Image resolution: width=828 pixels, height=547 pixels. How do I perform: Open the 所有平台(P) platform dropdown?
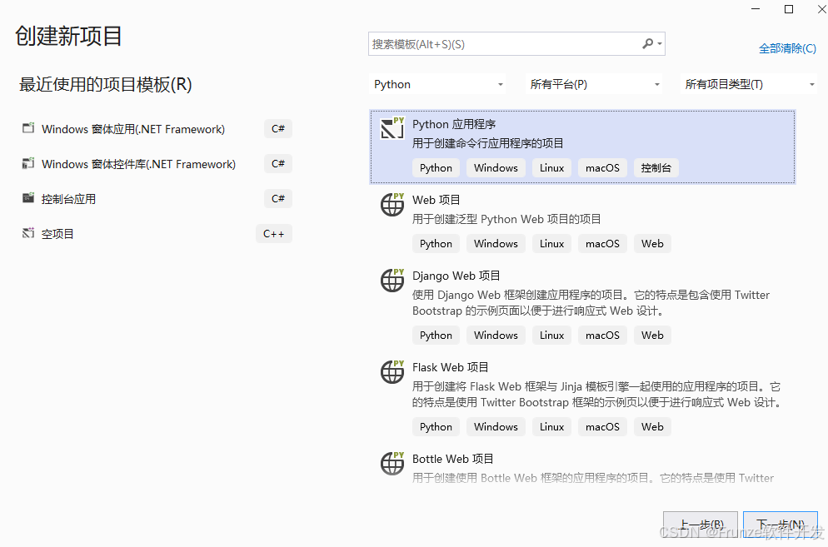click(594, 84)
